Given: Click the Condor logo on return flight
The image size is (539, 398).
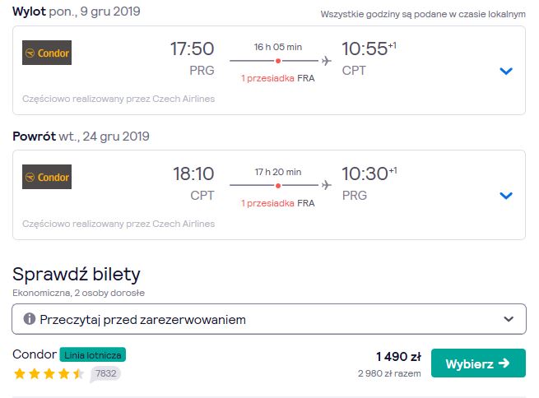Looking at the screenshot, I should 47,177.
